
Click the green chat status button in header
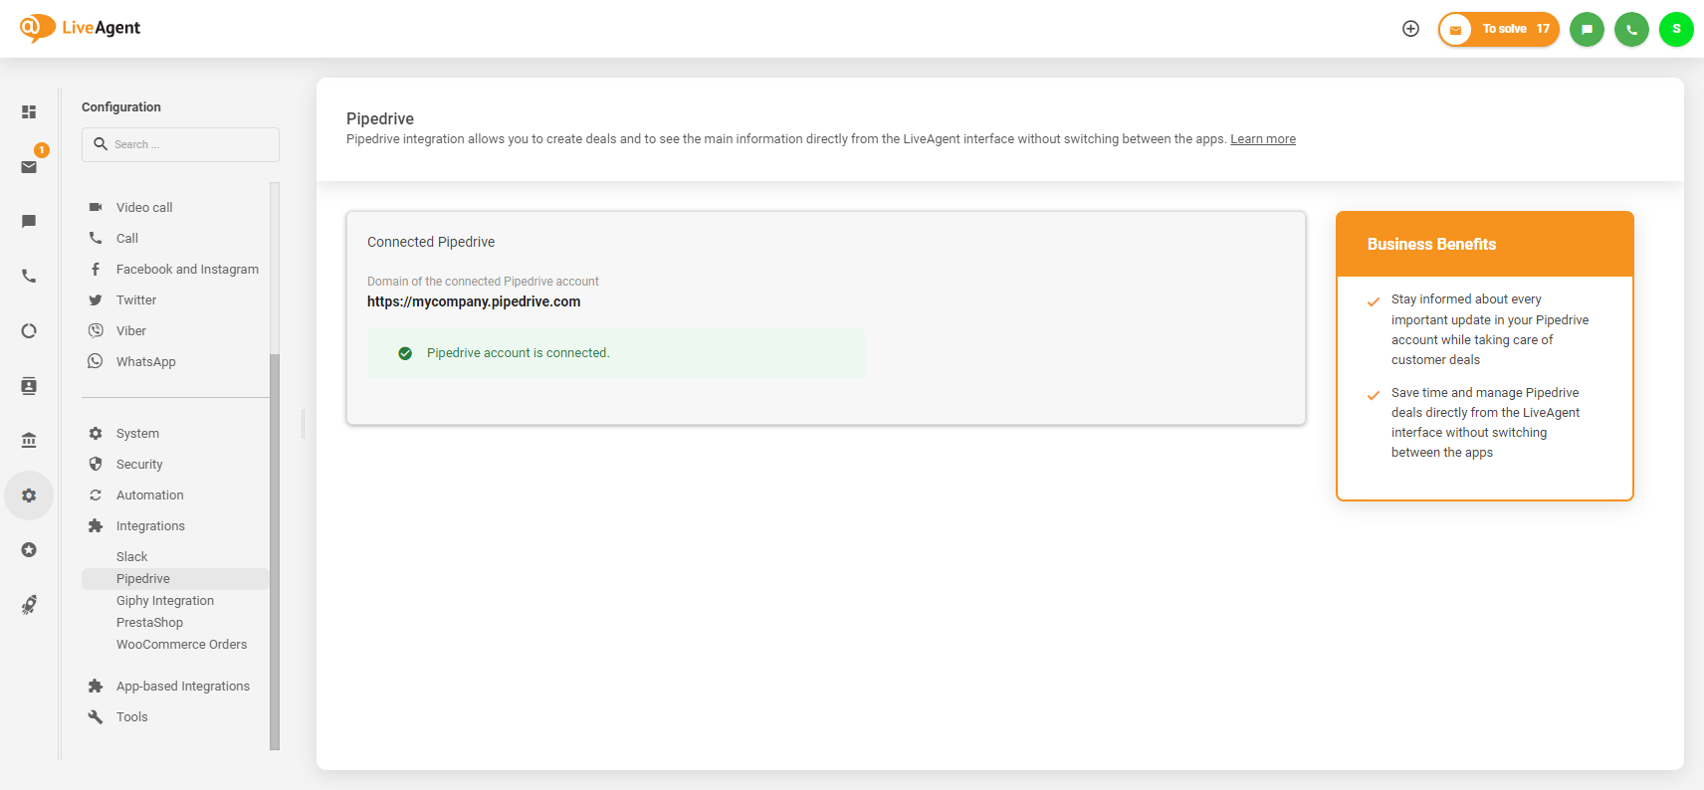[x=1587, y=29]
